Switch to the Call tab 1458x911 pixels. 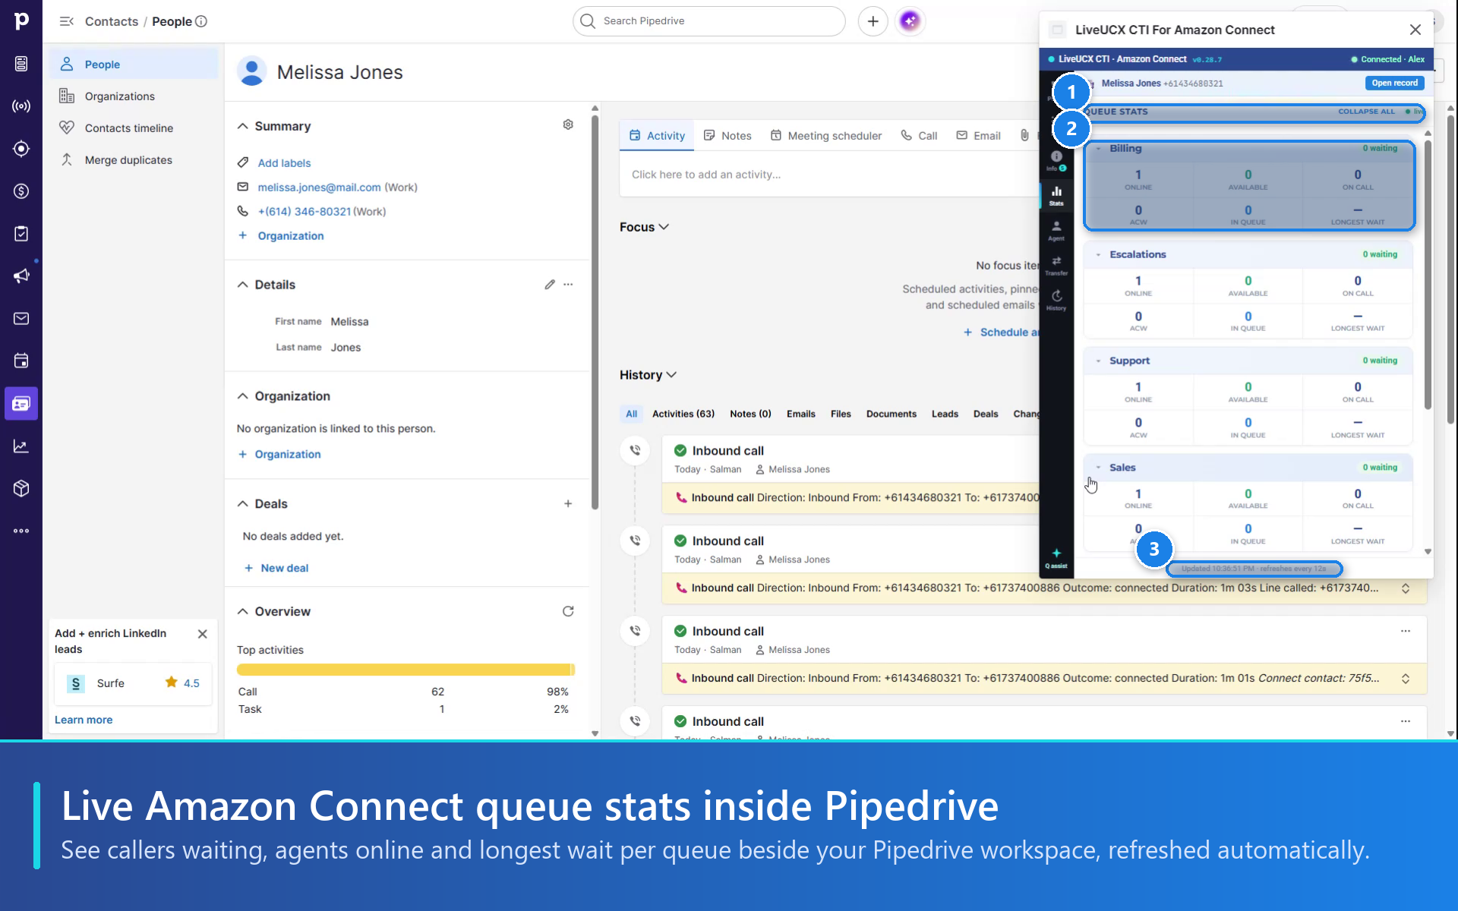(919, 136)
